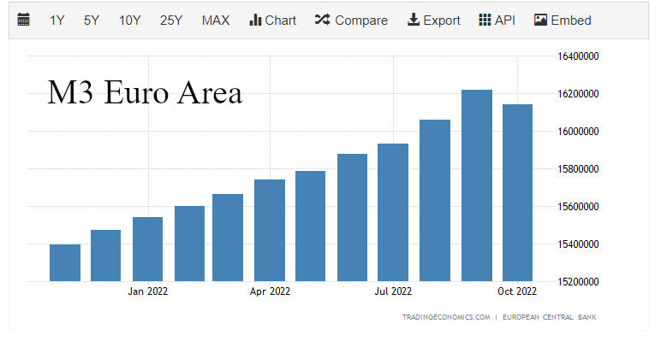Click the 16400000 axis label
The height and width of the screenshot is (341, 661).
click(578, 56)
